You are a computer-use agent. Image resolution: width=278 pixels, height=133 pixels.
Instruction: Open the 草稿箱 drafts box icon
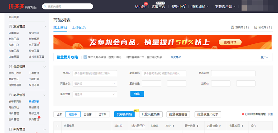coord(232,27)
